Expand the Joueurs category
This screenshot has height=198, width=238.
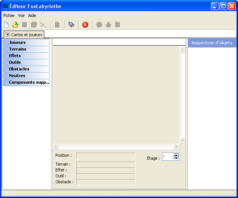pos(26,42)
